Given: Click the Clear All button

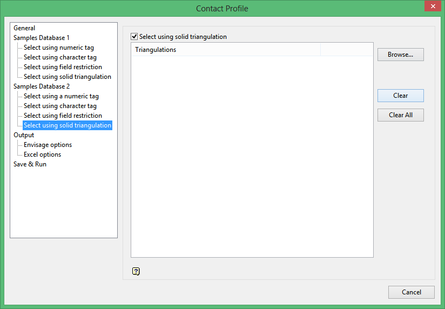Looking at the screenshot, I should point(400,115).
